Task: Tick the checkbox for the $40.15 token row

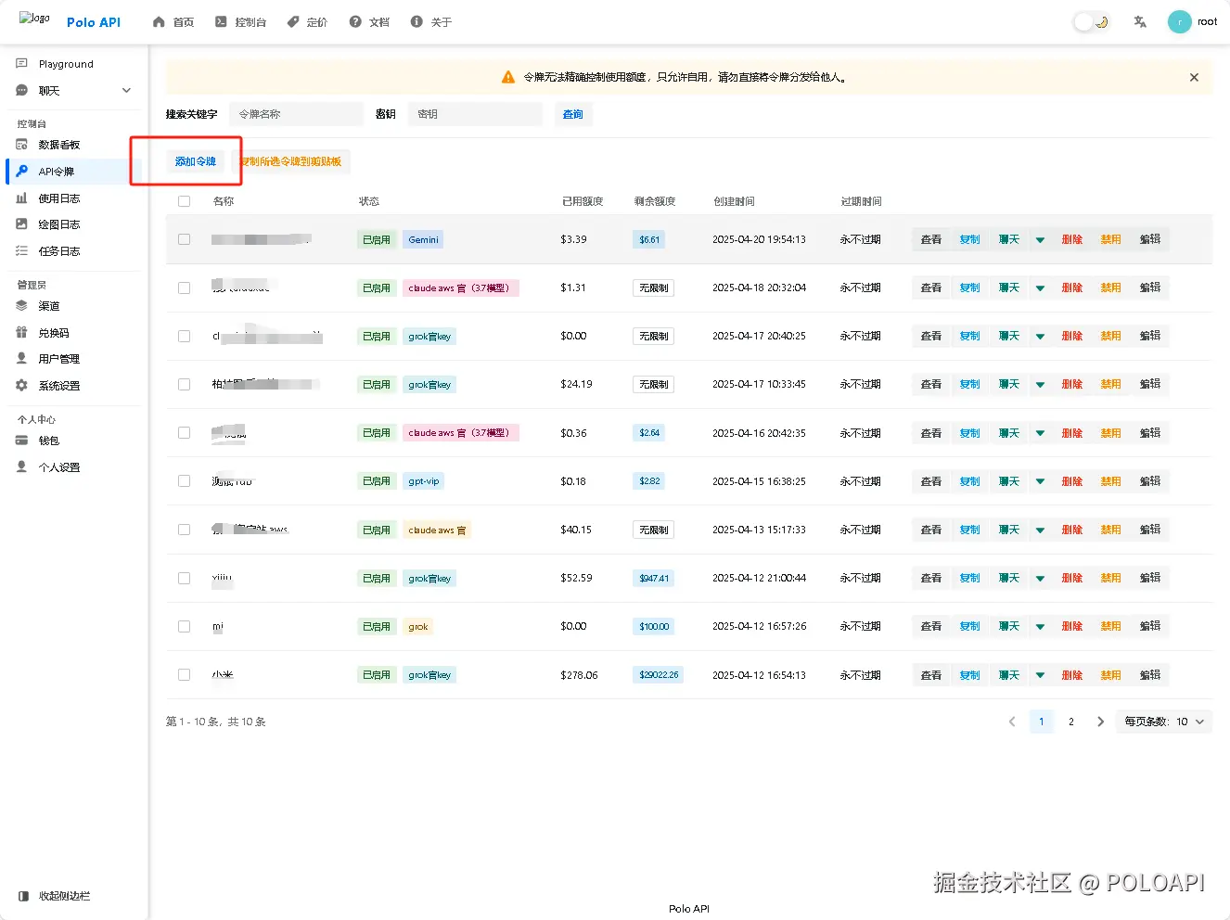Action: click(x=184, y=530)
